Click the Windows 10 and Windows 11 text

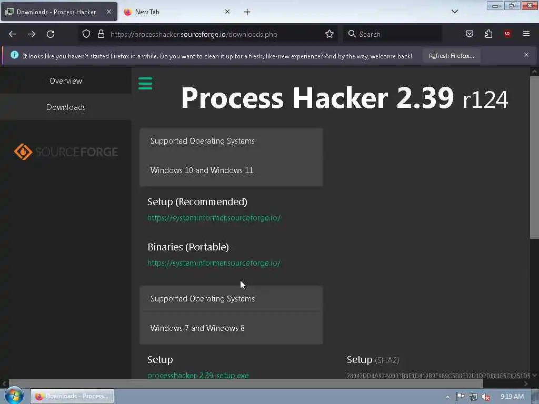pyautogui.click(x=202, y=170)
